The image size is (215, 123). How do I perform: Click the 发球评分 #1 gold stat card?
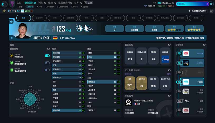(142, 83)
